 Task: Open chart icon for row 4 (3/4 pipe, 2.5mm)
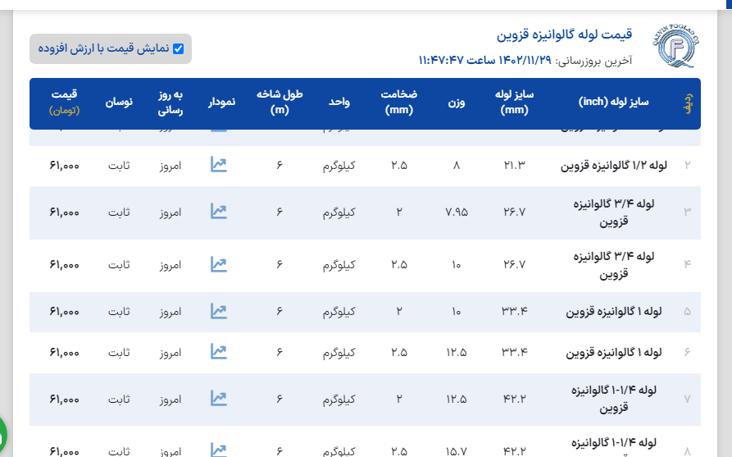[x=218, y=264]
